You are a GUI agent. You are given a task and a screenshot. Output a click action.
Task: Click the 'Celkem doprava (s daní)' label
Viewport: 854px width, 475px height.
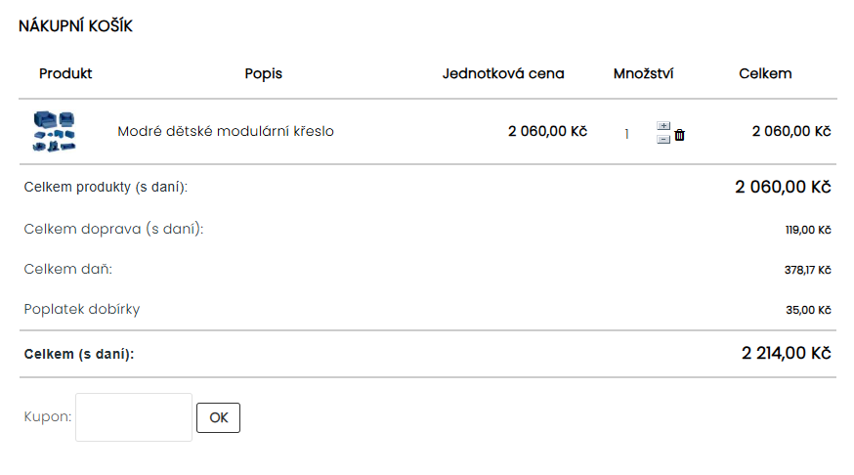click(113, 229)
